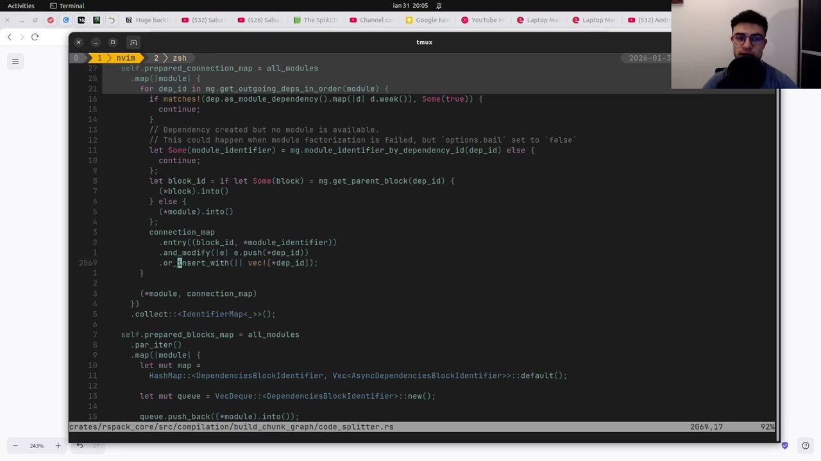Click the 92% scroll position indicator
821x461 pixels.
[x=768, y=427]
